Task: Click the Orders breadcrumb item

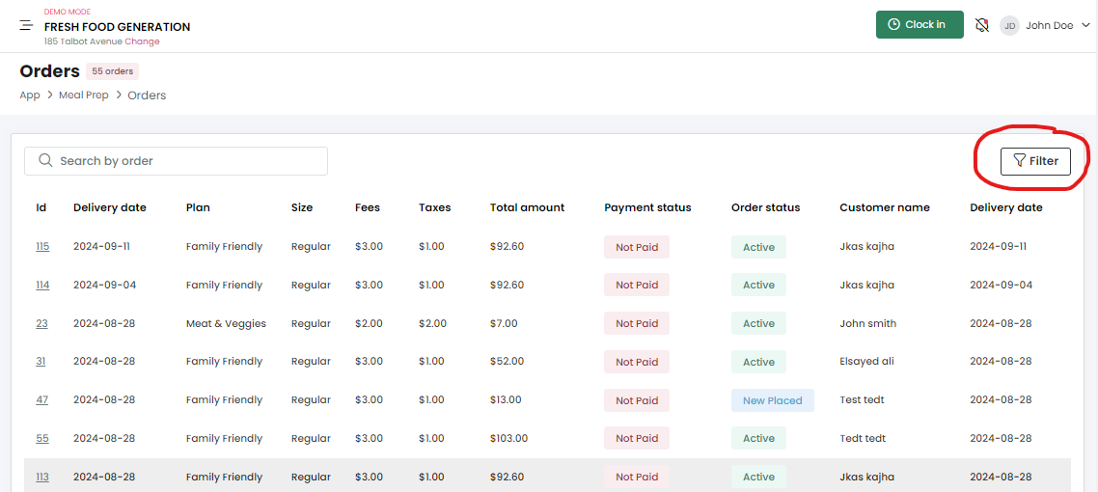Action: (147, 96)
